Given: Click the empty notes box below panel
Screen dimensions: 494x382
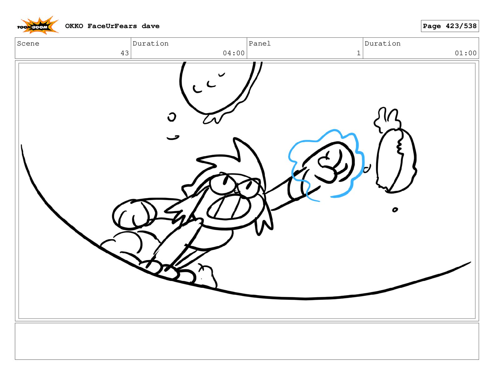Looking at the screenshot, I should tap(247, 341).
